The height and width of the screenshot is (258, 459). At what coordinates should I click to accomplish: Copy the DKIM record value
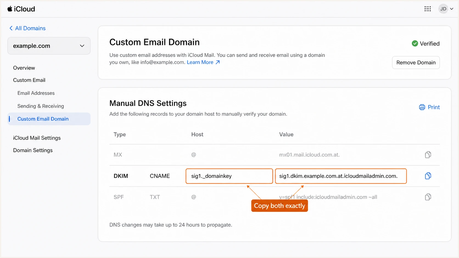pyautogui.click(x=428, y=176)
